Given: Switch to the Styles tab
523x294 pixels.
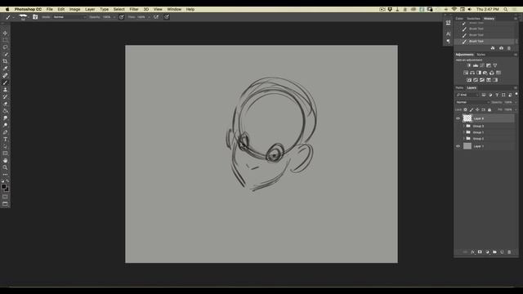Looking at the screenshot, I should [481, 55].
